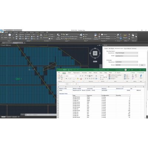
Task: Open Mounting System Model dropdown
Action: pyautogui.click(x=127, y=56)
